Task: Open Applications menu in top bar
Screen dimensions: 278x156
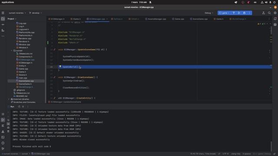Action: 8,2
